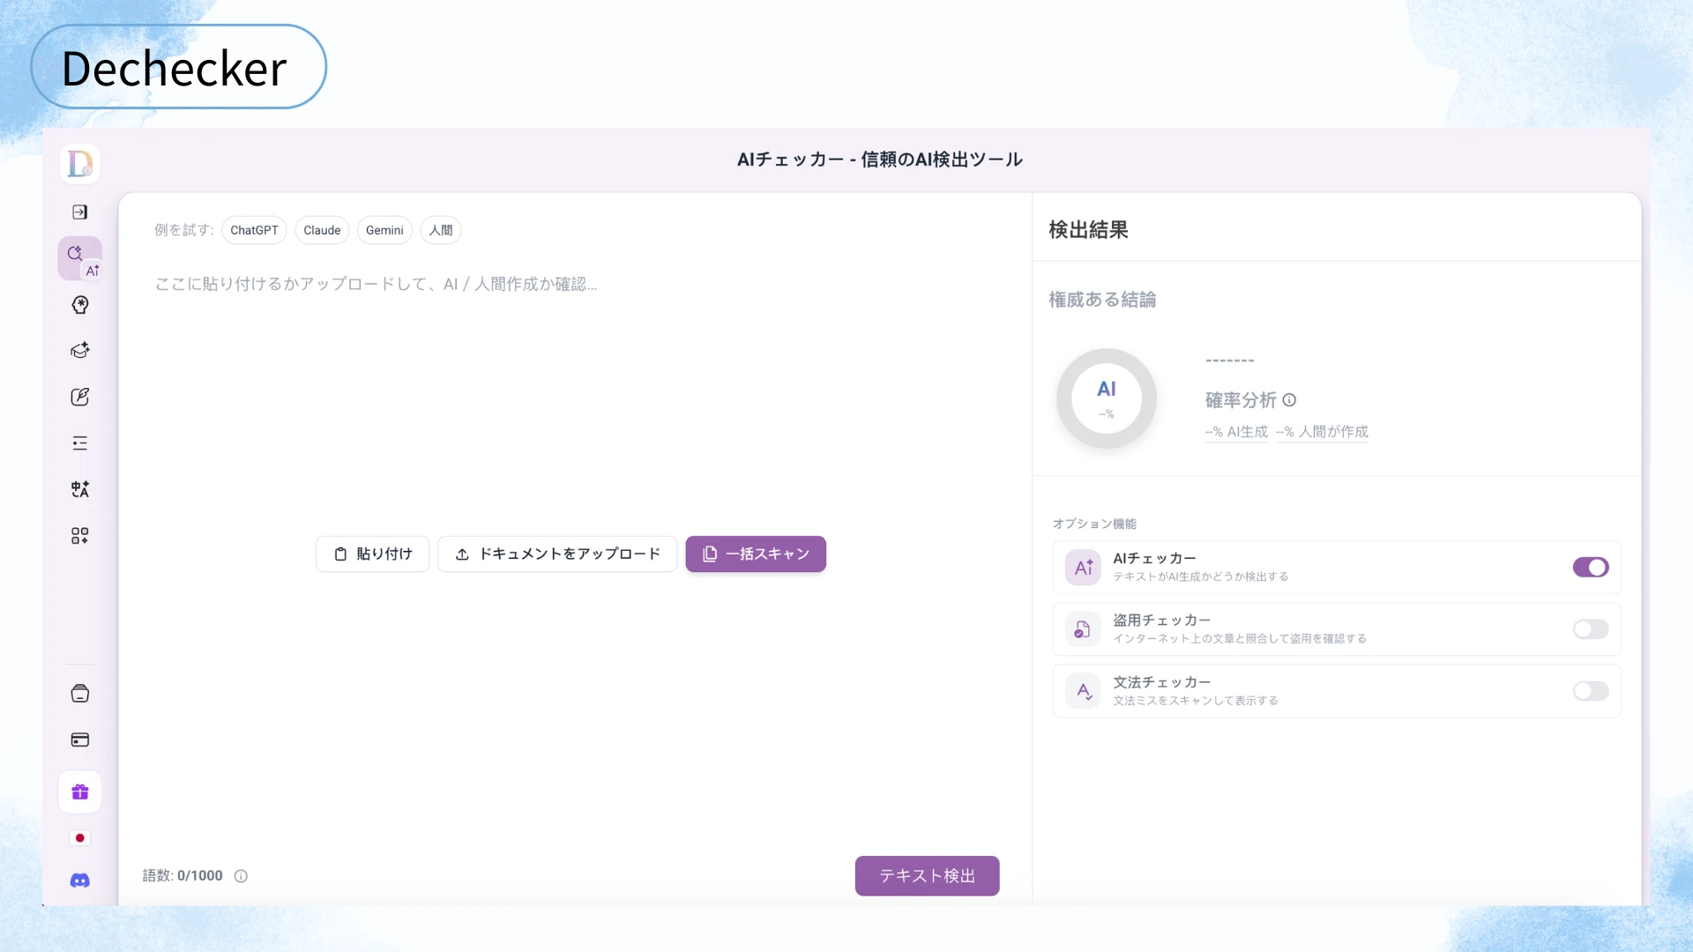Click the 権威ある結論 label

click(x=1102, y=300)
